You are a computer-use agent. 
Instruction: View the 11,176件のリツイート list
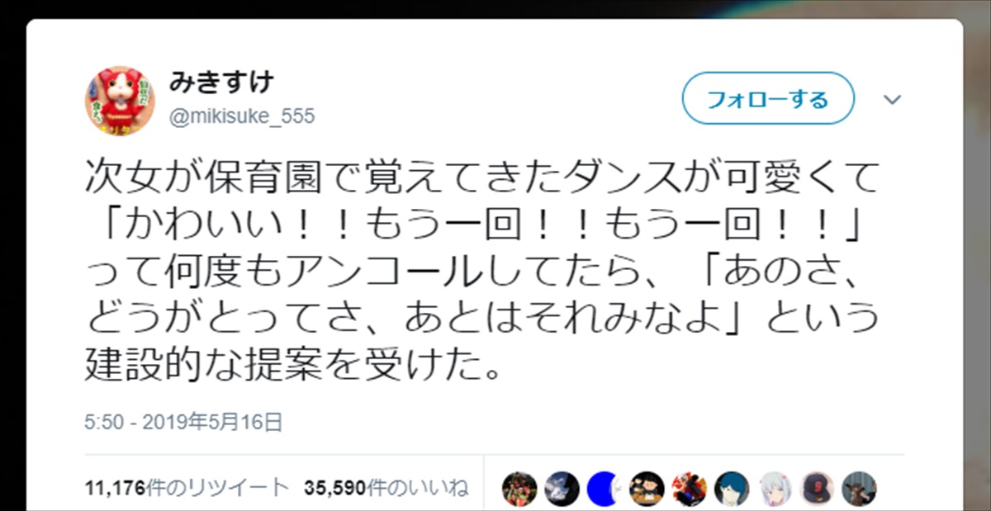click(187, 488)
